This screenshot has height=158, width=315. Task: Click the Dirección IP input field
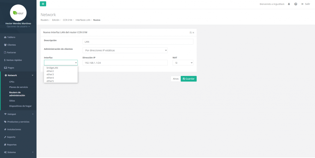tap(125, 63)
